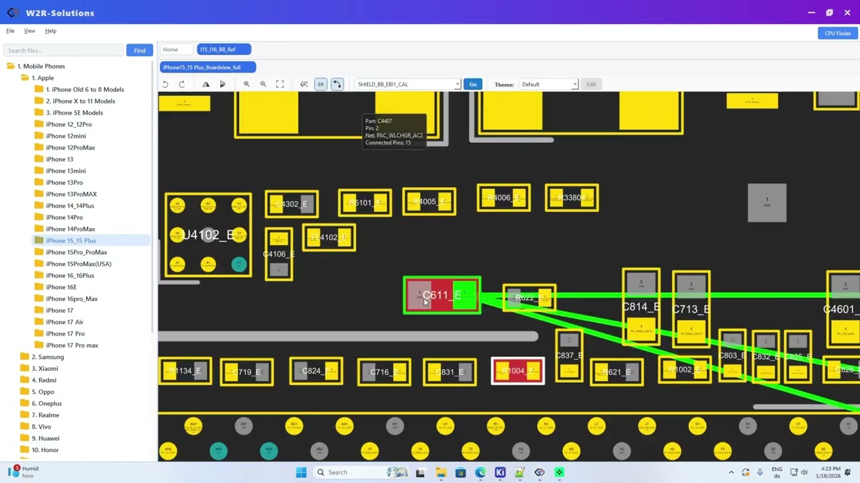Open Microsoft Store from the taskbar
This screenshot has width=860, height=483.
tap(460, 472)
